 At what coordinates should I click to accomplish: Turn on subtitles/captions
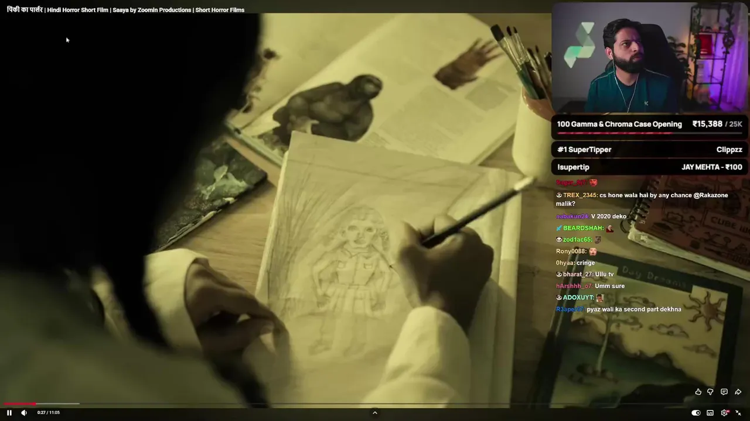710,413
